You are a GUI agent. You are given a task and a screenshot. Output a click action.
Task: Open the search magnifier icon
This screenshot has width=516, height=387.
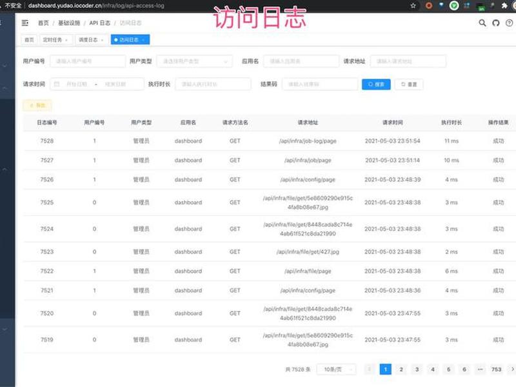coord(482,23)
